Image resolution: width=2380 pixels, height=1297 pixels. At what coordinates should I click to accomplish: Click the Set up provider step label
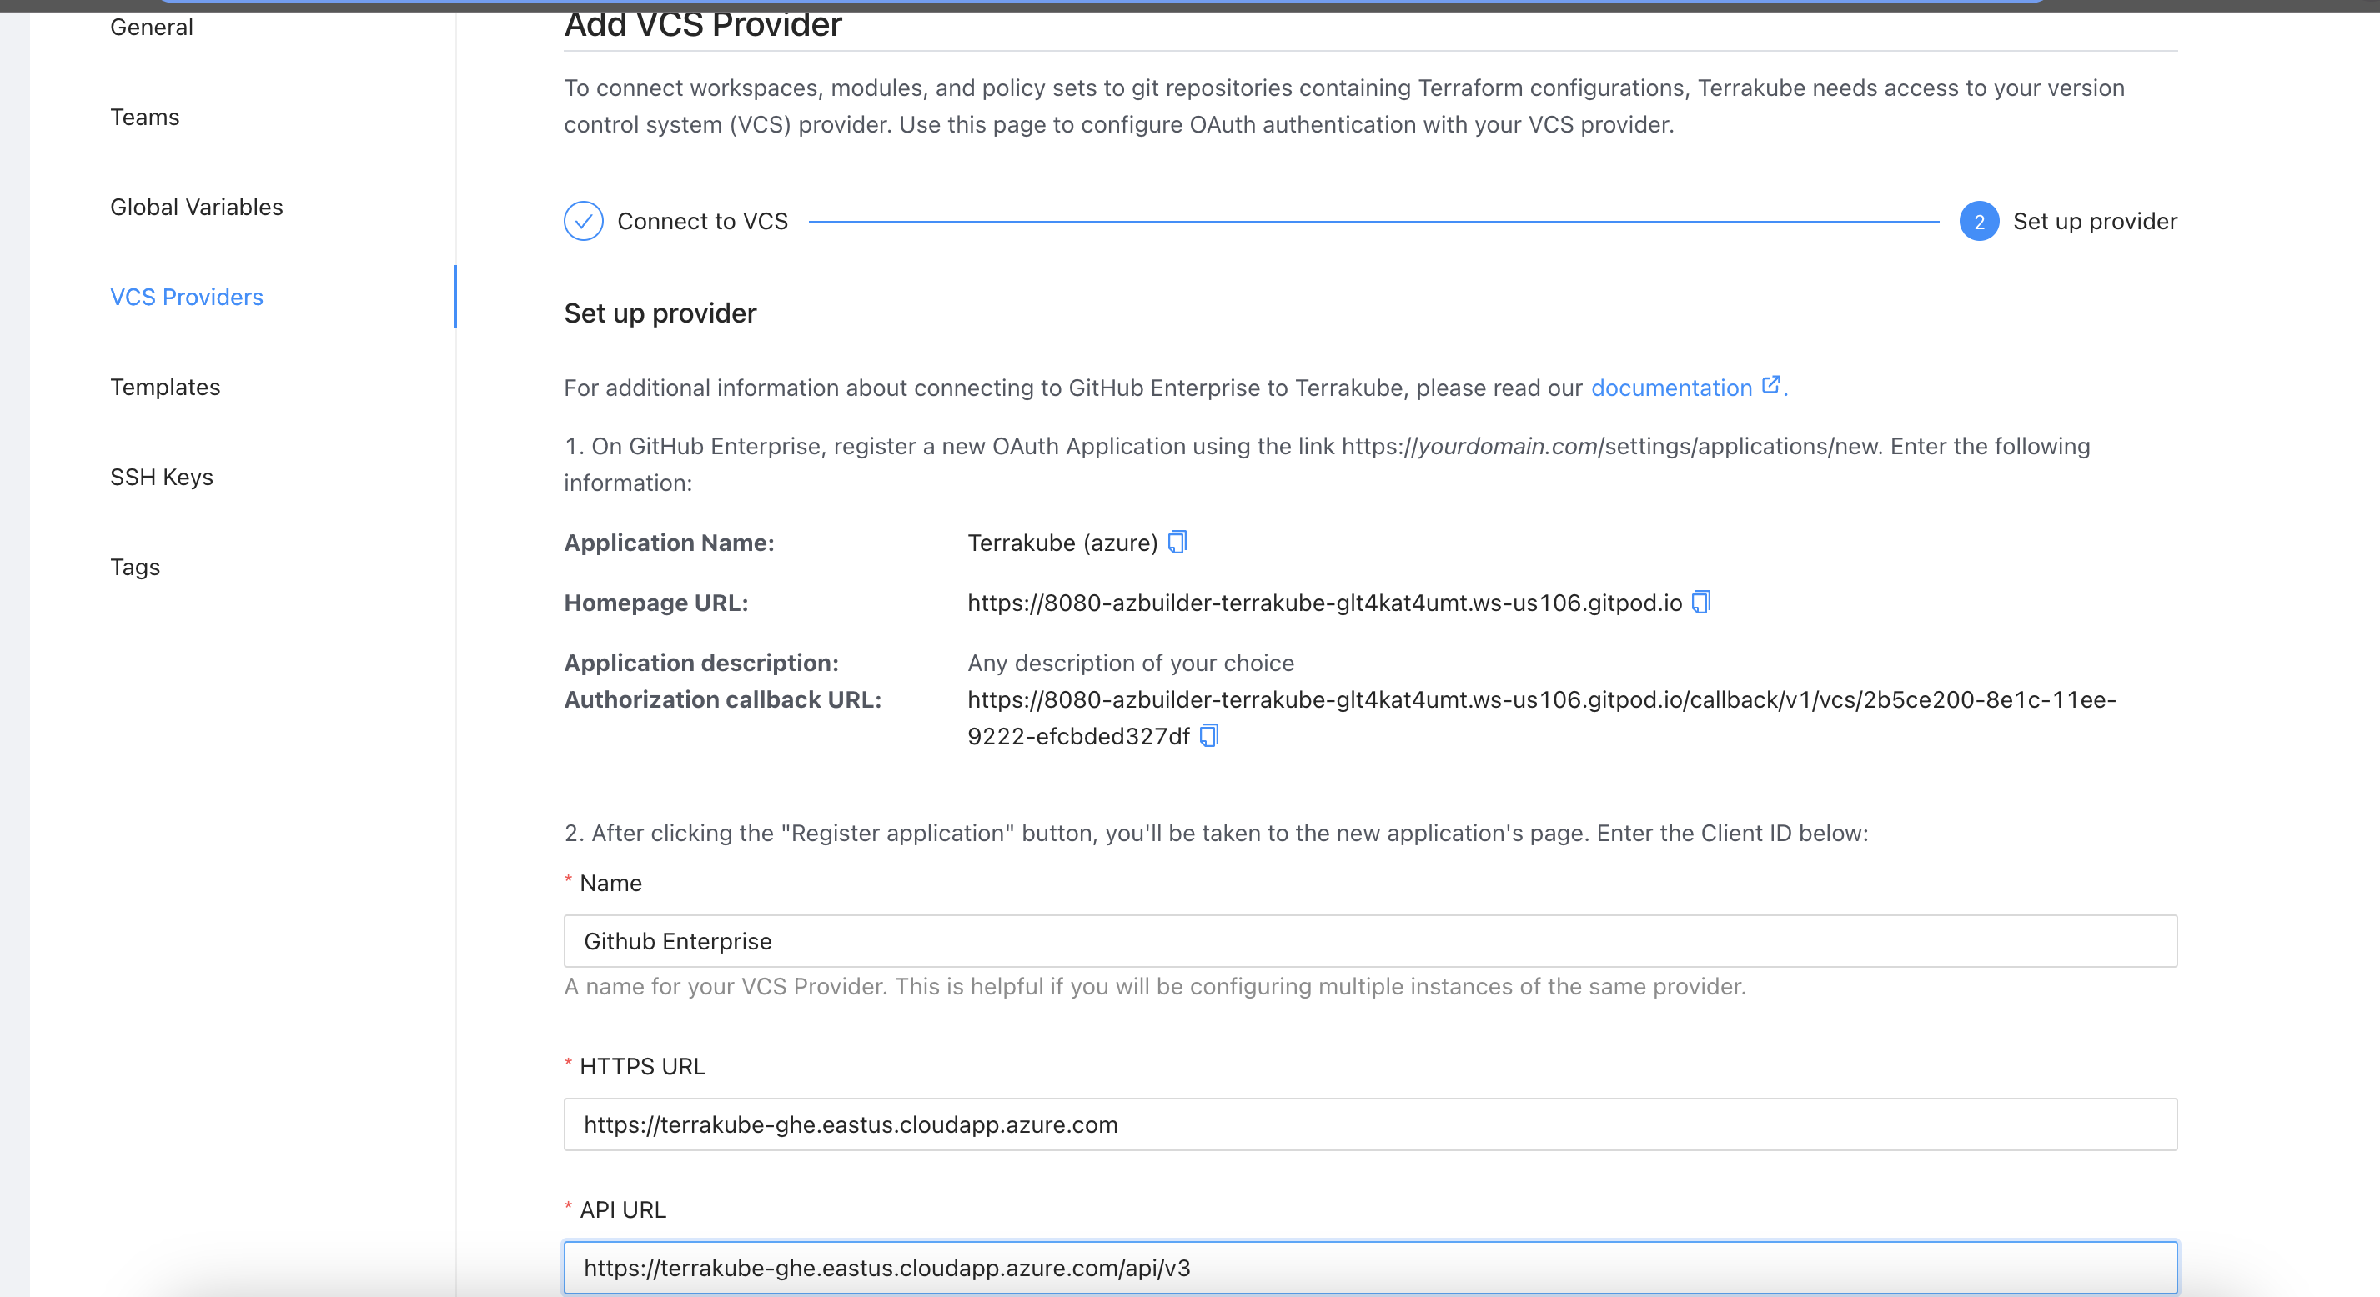pyautogui.click(x=2095, y=221)
